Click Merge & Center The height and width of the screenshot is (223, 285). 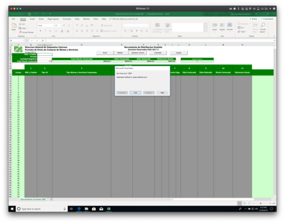click(x=109, y=31)
